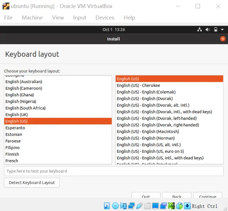The image size is (228, 211).
Task: Select English (Dvorak, right-handed) variant
Action: pyautogui.click(x=169, y=125)
